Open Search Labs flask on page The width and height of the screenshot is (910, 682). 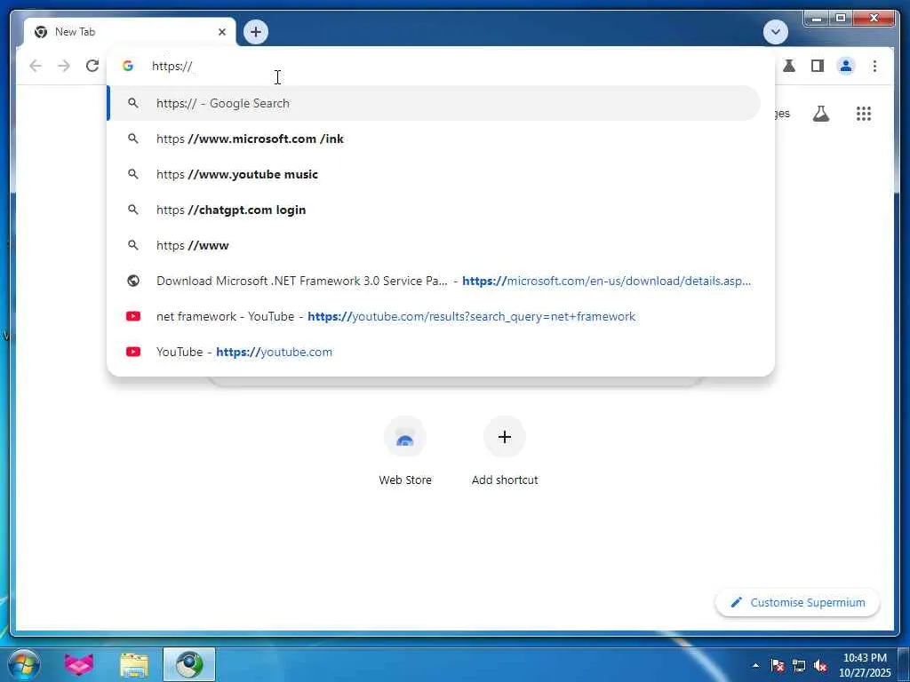point(820,114)
